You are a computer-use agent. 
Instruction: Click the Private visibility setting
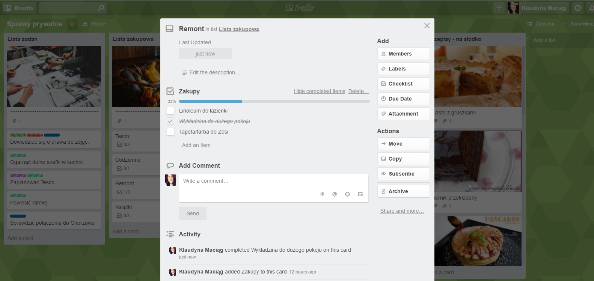pos(94,24)
